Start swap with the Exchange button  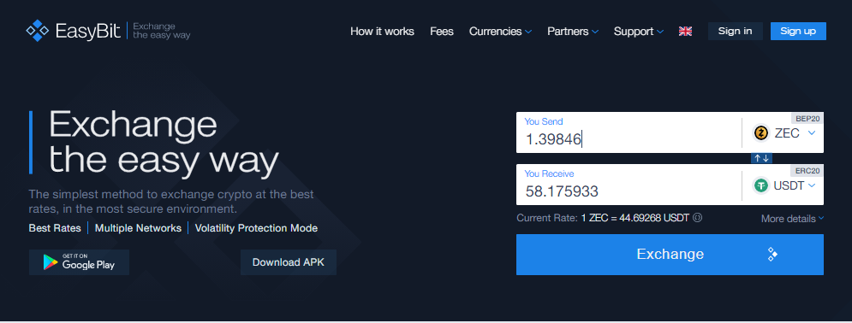(670, 255)
